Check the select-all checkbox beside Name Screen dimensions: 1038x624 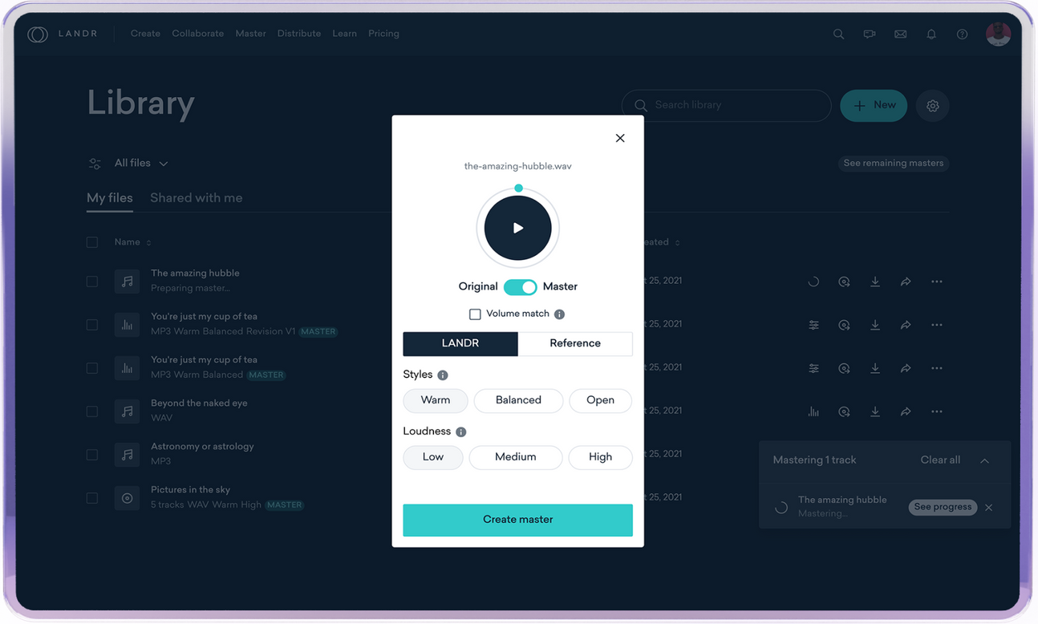(x=92, y=242)
